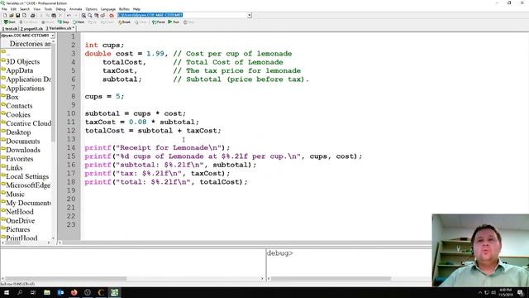Click the highlighted directory path field
This screenshot has width=529, height=298.
[x=182, y=15]
